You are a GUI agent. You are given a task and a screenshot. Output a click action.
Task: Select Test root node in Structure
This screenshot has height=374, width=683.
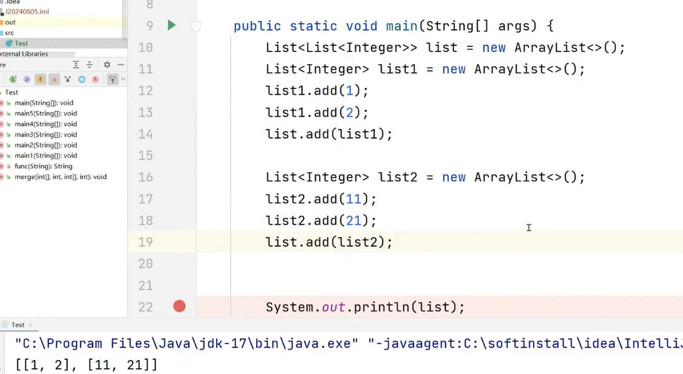click(x=11, y=92)
